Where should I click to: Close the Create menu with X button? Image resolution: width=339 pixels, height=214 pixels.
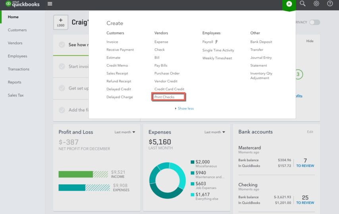tap(289, 4)
